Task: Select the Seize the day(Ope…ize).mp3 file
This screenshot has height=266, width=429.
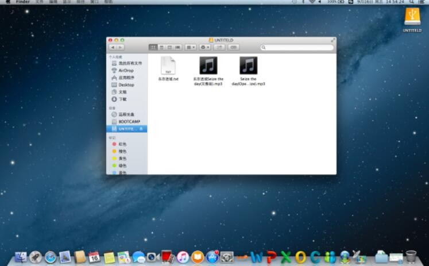Action: click(248, 65)
